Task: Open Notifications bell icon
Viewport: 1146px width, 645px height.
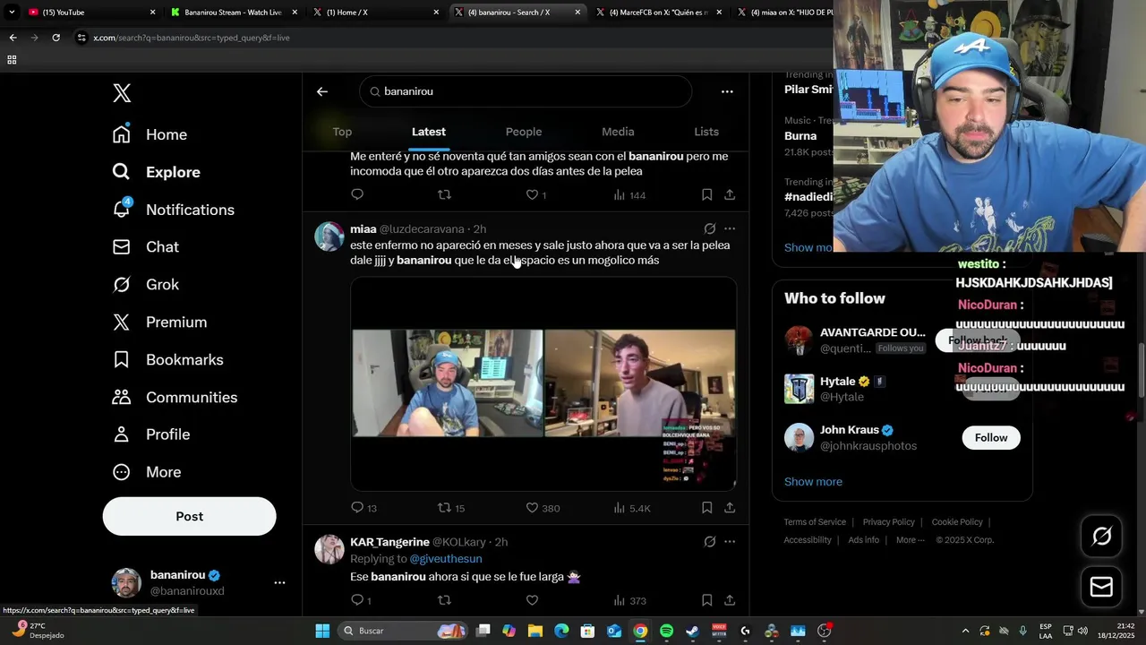Action: pyautogui.click(x=122, y=209)
